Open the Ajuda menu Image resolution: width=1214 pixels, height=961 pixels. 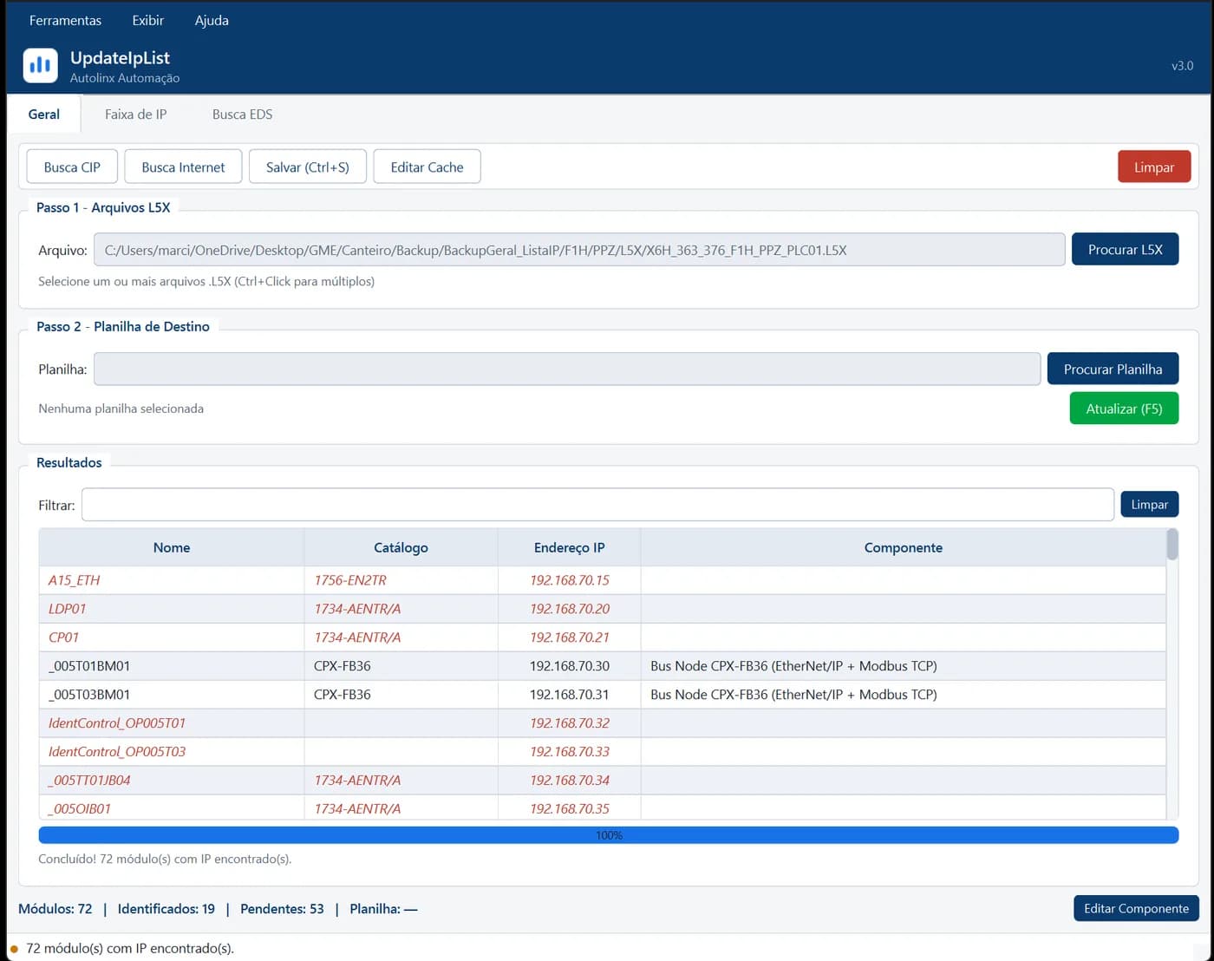pos(212,20)
